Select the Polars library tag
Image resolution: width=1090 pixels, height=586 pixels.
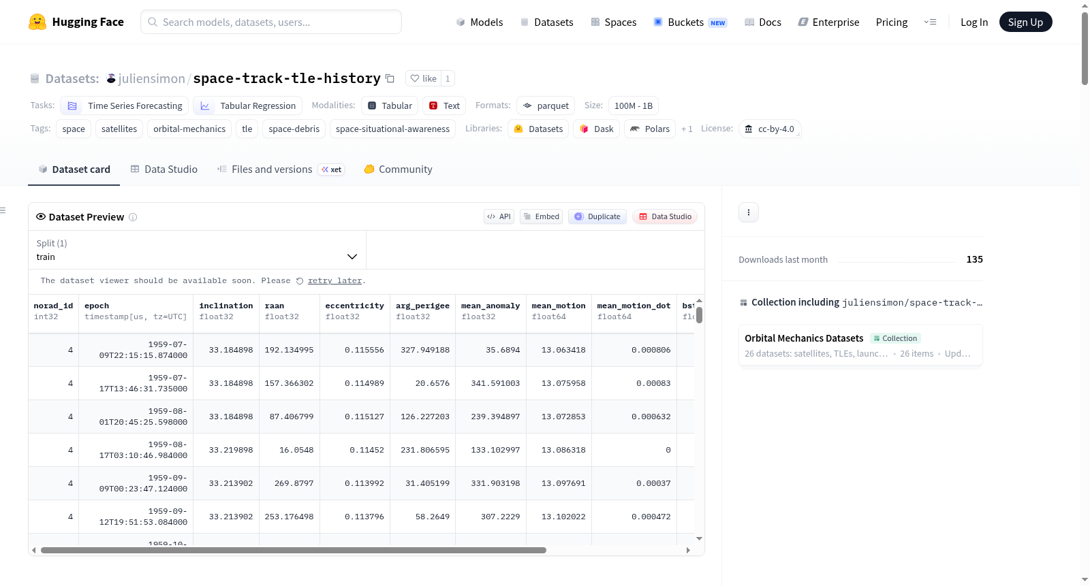(x=650, y=129)
